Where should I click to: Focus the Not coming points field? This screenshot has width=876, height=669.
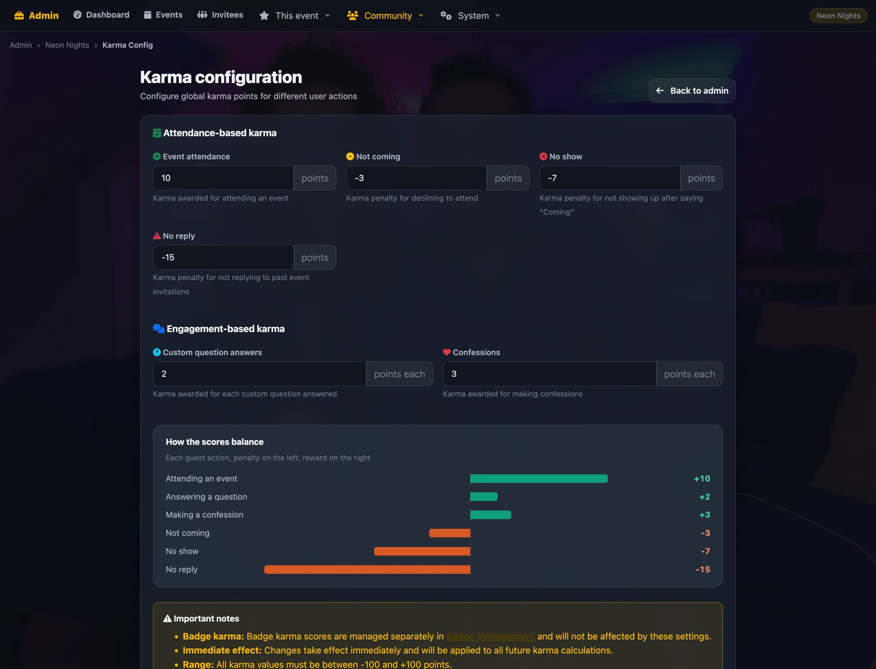417,178
